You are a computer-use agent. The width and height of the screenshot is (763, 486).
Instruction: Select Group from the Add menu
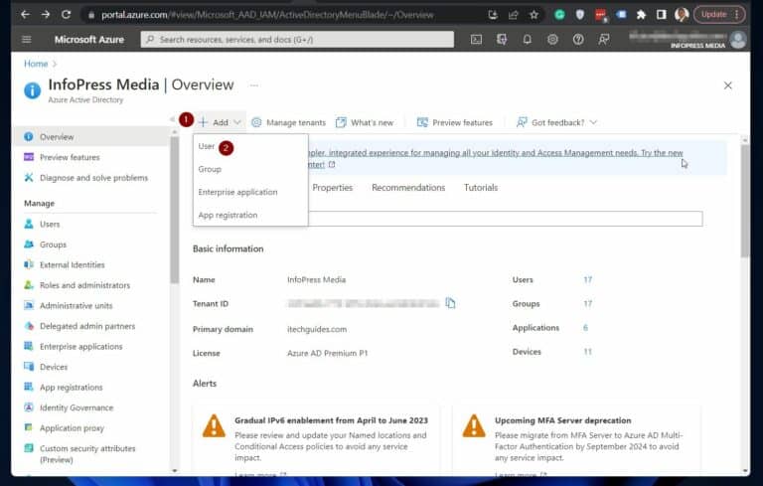click(210, 169)
